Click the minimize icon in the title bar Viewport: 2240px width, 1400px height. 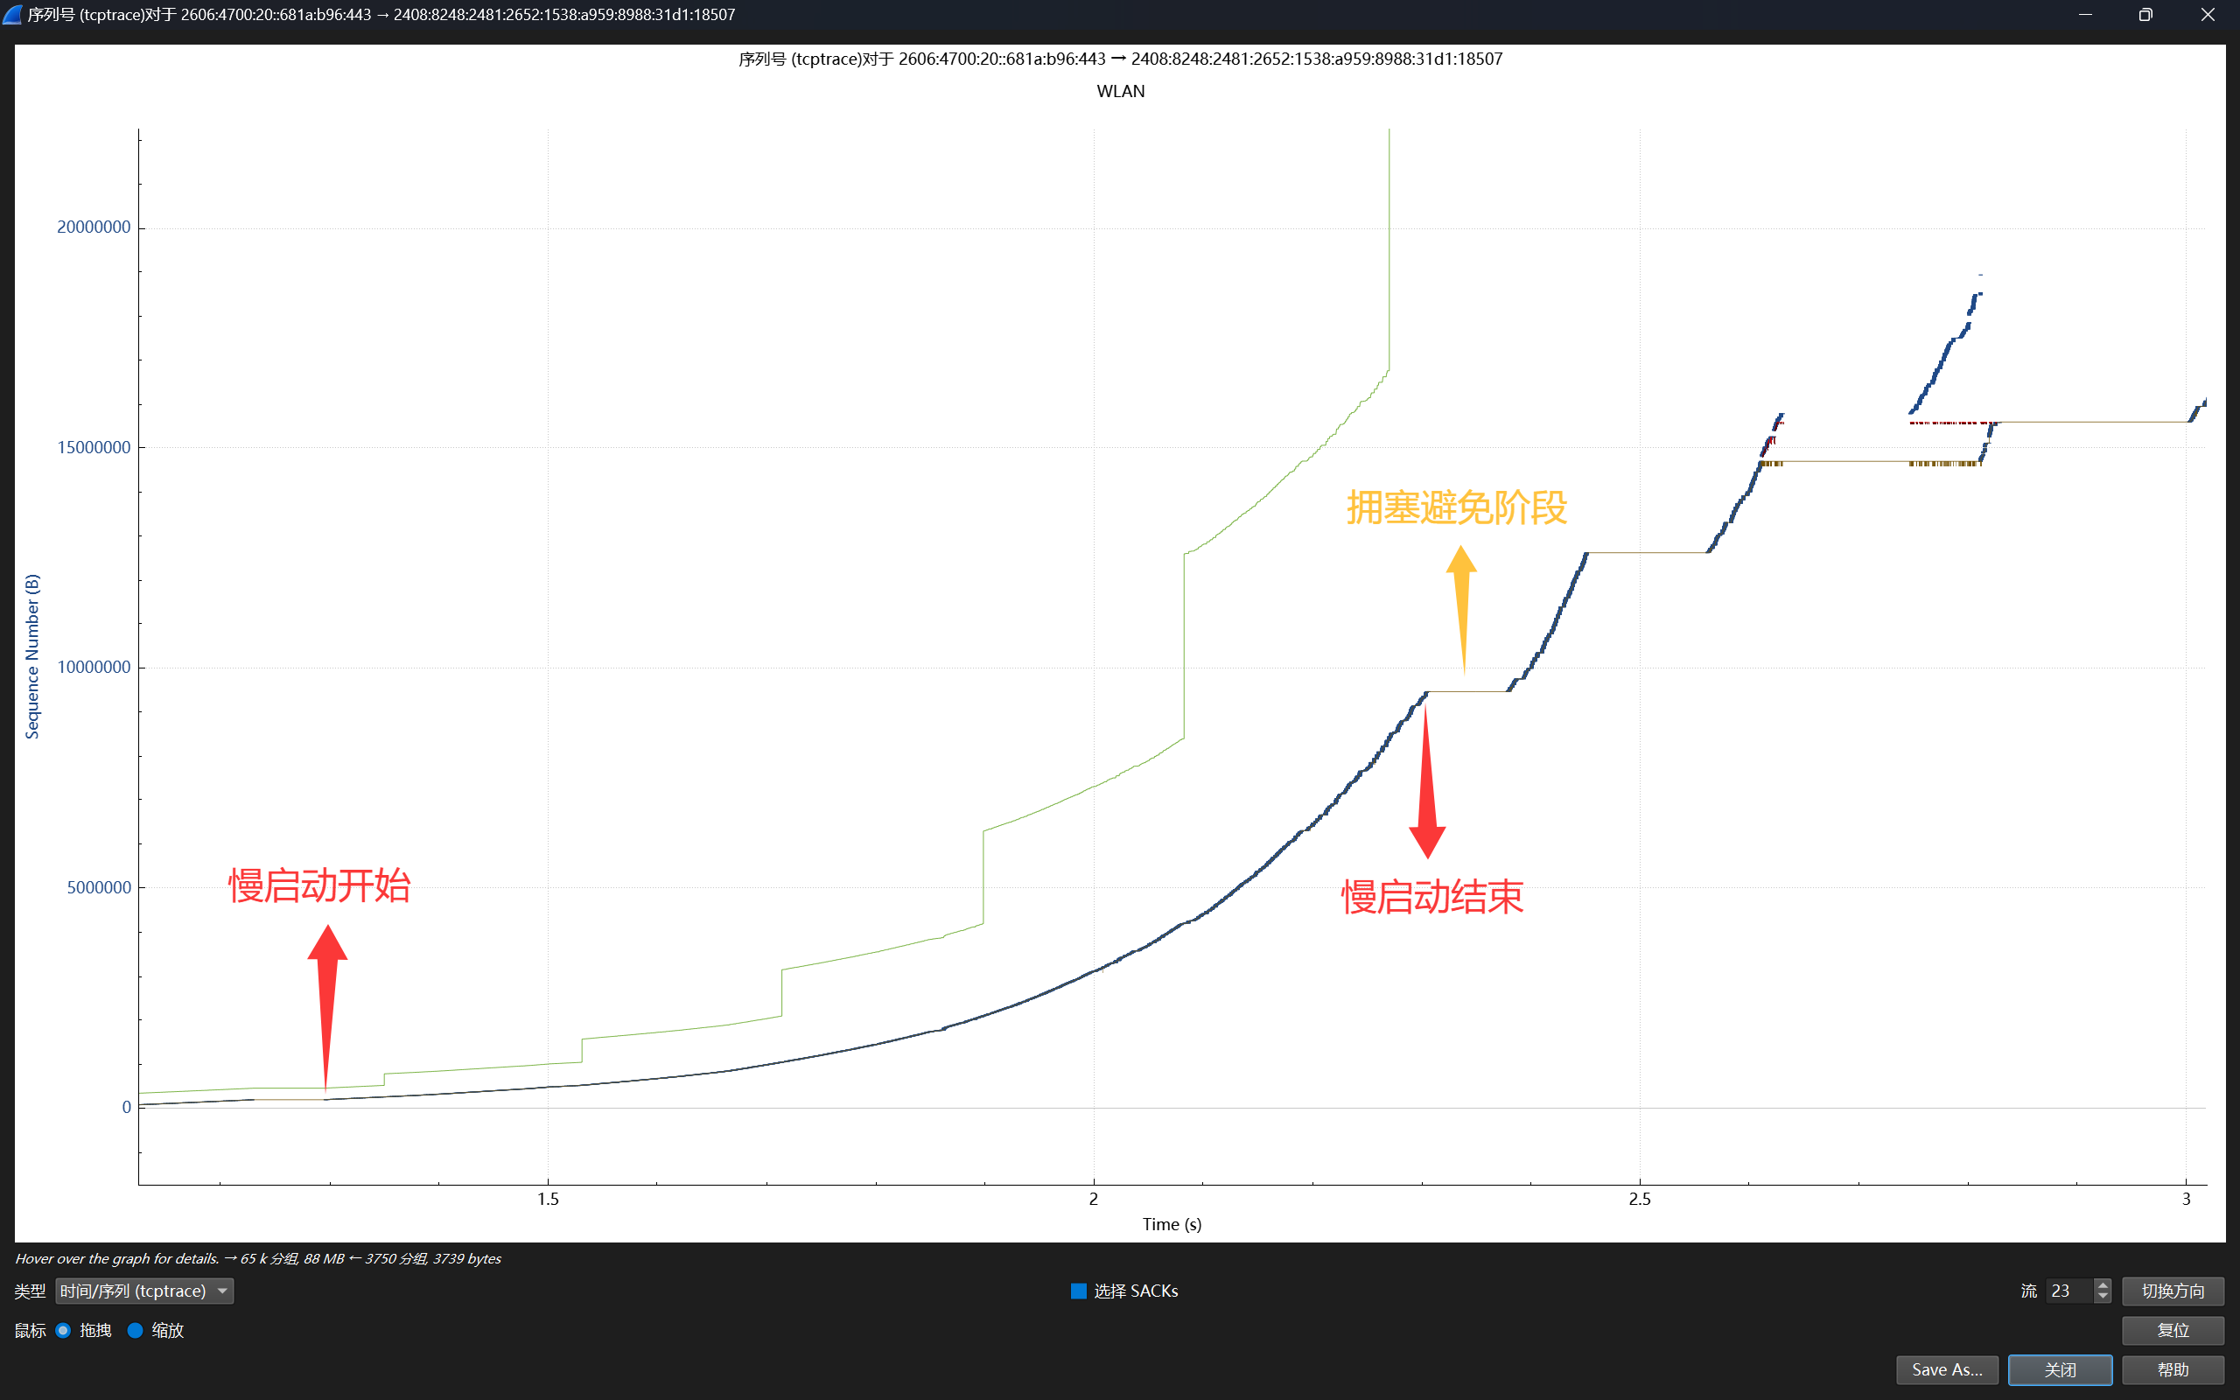point(2084,14)
